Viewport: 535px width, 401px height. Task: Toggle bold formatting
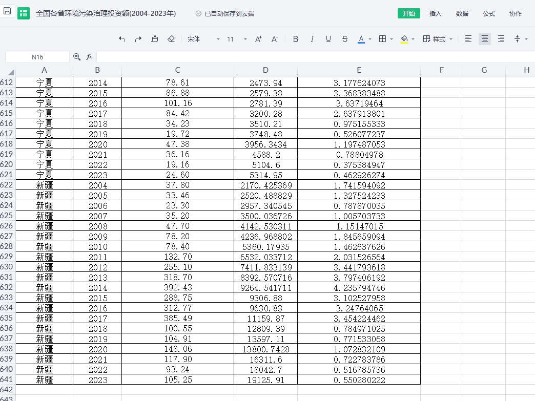[x=296, y=39]
